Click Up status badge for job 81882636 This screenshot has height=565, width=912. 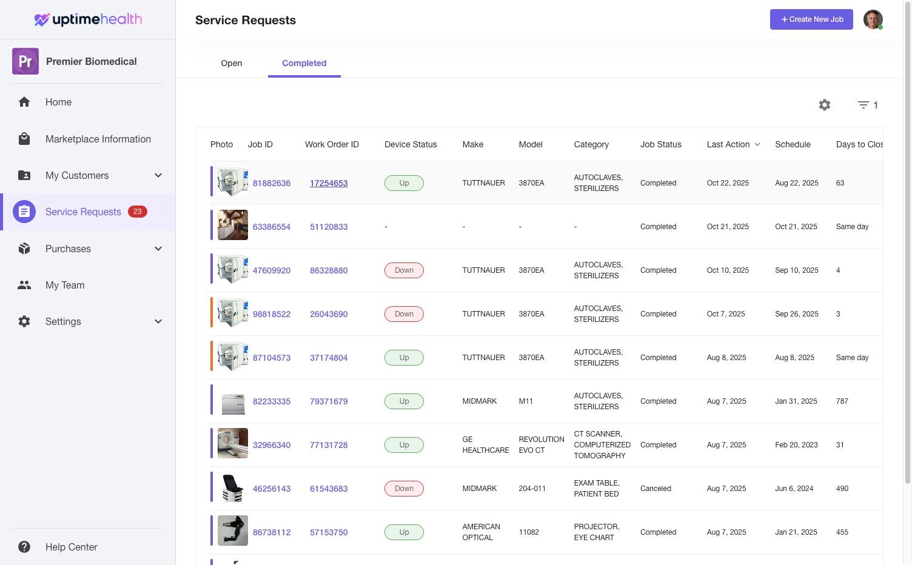(404, 183)
